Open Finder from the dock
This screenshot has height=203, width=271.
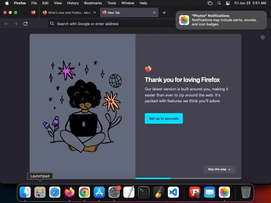[x=25, y=192]
